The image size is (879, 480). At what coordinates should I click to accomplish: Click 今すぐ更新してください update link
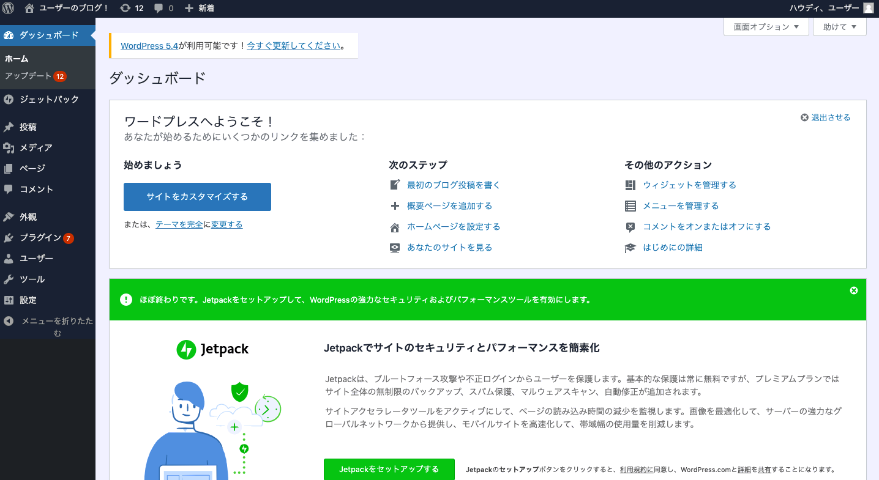point(294,46)
